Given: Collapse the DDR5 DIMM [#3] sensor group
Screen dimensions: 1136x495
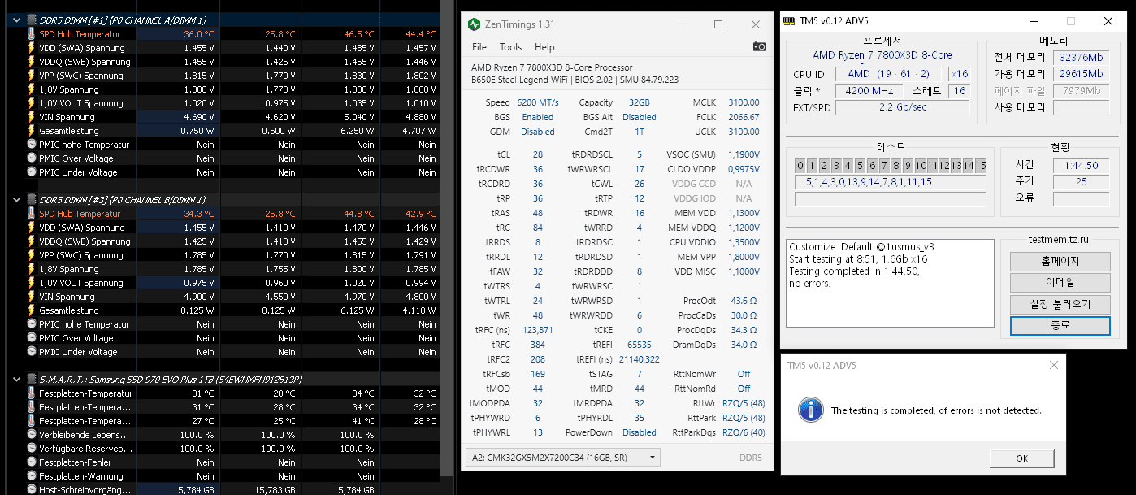Looking at the screenshot, I should [x=17, y=200].
